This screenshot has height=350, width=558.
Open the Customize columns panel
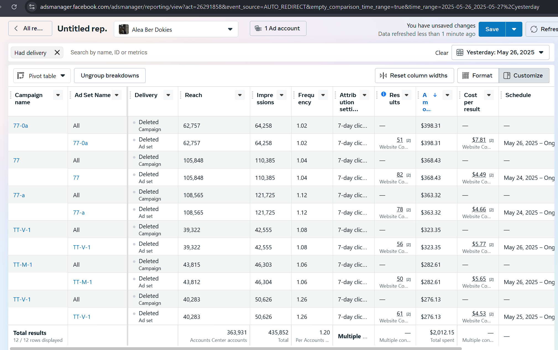coord(524,76)
